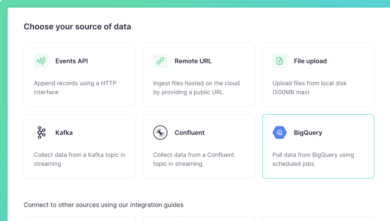390x221 pixels.
Task: Choose the Remote URL title
Action: coord(193,61)
